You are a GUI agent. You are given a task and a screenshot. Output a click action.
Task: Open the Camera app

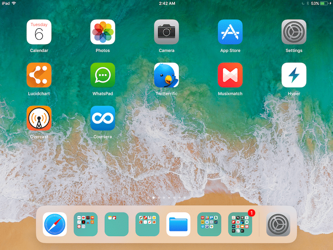166,32
